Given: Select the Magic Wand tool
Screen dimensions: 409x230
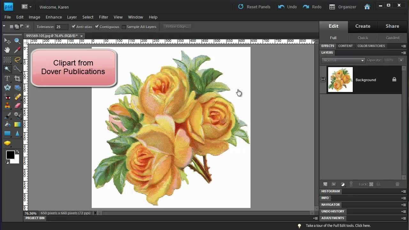Looking at the screenshot, I should tap(7, 69).
